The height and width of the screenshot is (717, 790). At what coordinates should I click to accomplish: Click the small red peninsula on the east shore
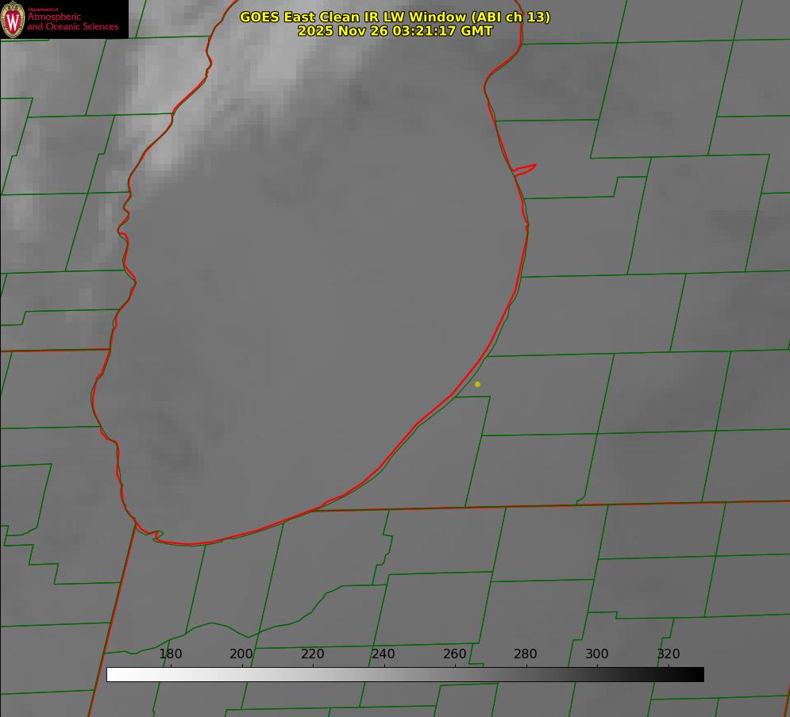526,169
